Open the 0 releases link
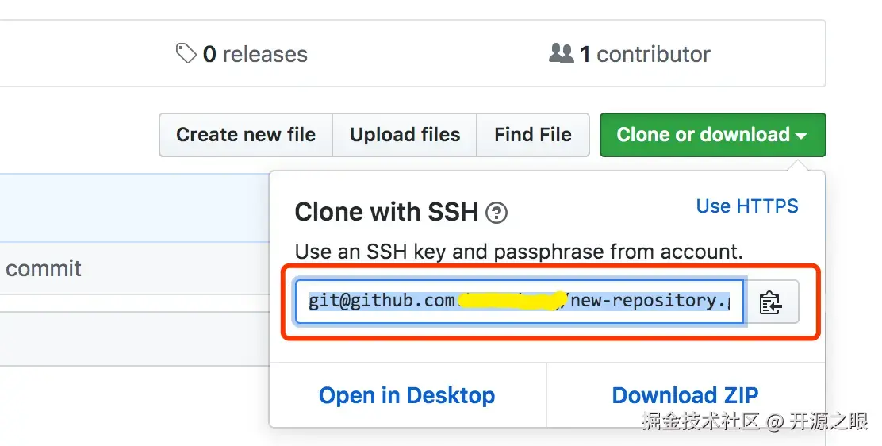The image size is (882, 446). coord(255,54)
